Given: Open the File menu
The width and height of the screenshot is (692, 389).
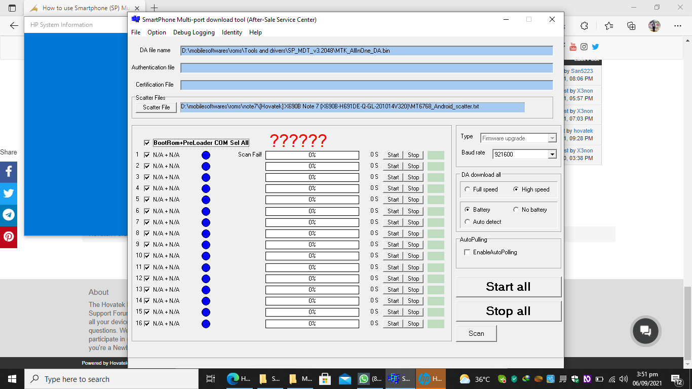Looking at the screenshot, I should (x=136, y=32).
